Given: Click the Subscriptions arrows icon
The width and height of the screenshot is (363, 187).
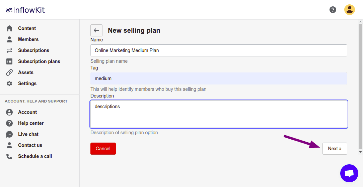Looking at the screenshot, I should [x=9, y=50].
